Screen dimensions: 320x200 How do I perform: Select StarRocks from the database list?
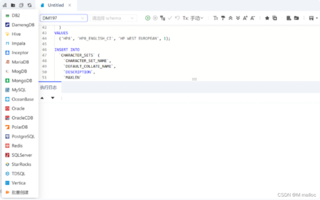click(x=20, y=164)
